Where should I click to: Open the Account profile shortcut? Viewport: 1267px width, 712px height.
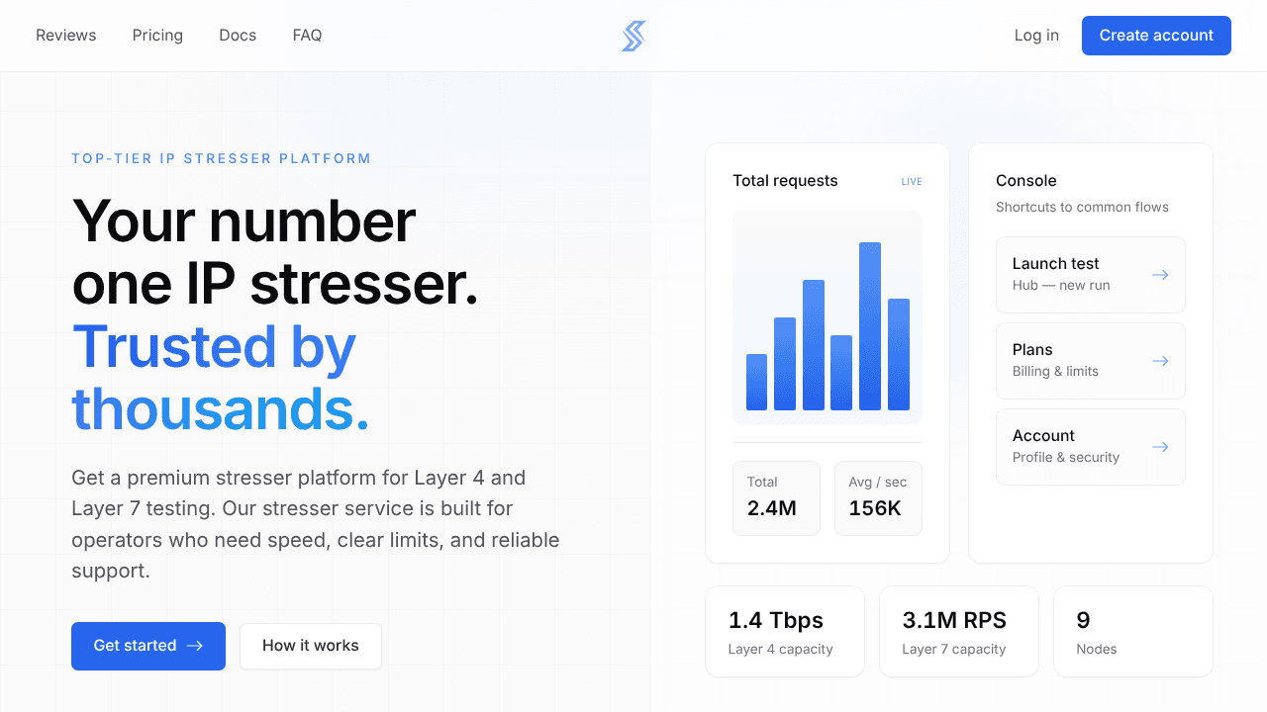click(1091, 447)
